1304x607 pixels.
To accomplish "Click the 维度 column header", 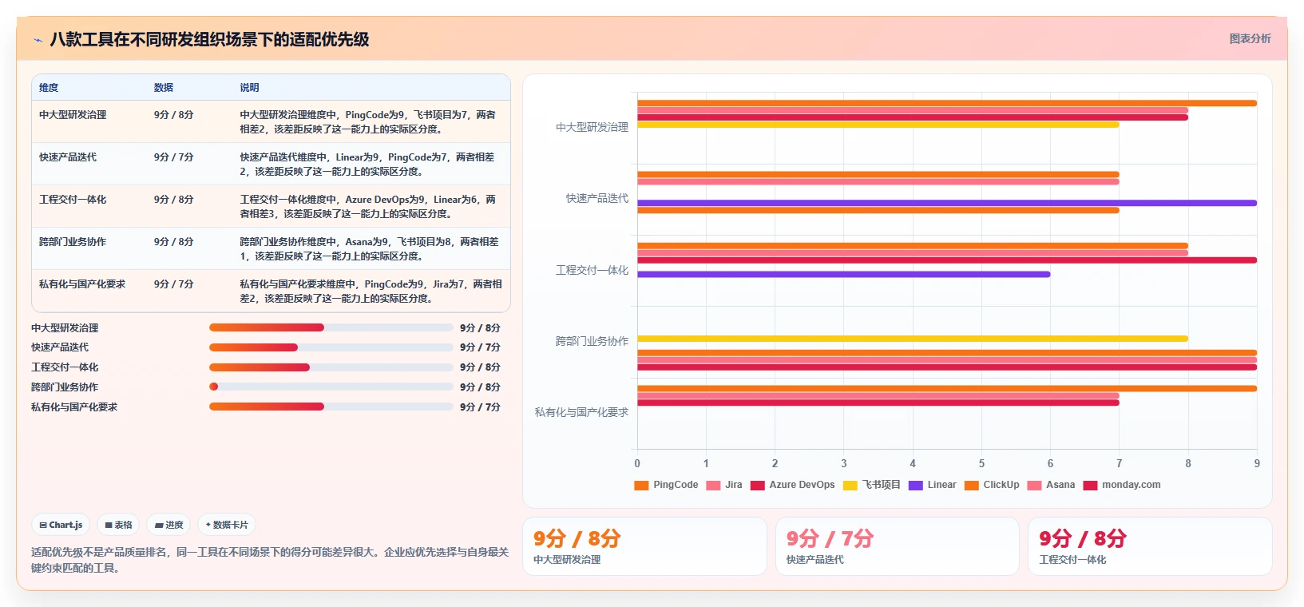I will pyautogui.click(x=49, y=88).
